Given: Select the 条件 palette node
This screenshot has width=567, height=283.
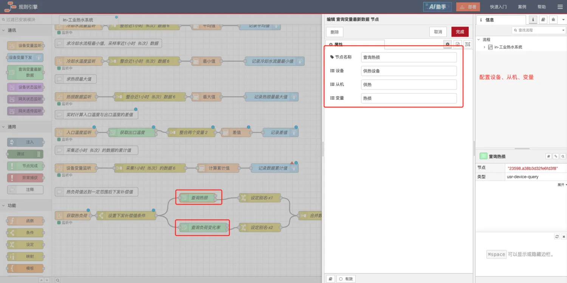Looking at the screenshot, I should click(x=25, y=233).
